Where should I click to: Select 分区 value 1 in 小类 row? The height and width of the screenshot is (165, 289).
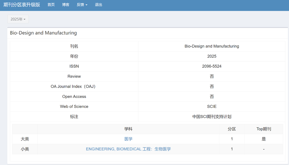(232, 149)
